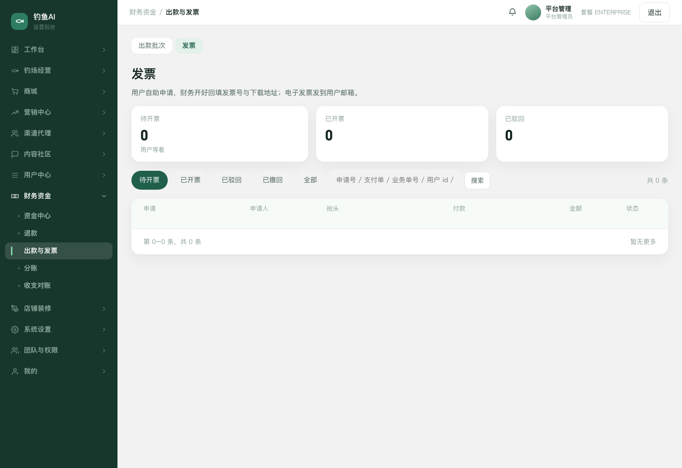Click the 渠道代理 people icon
Screen dimensions: 682x468
[15, 133]
